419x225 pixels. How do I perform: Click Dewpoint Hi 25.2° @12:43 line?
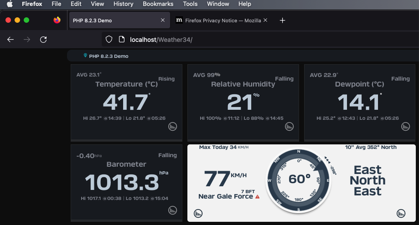click(357, 118)
